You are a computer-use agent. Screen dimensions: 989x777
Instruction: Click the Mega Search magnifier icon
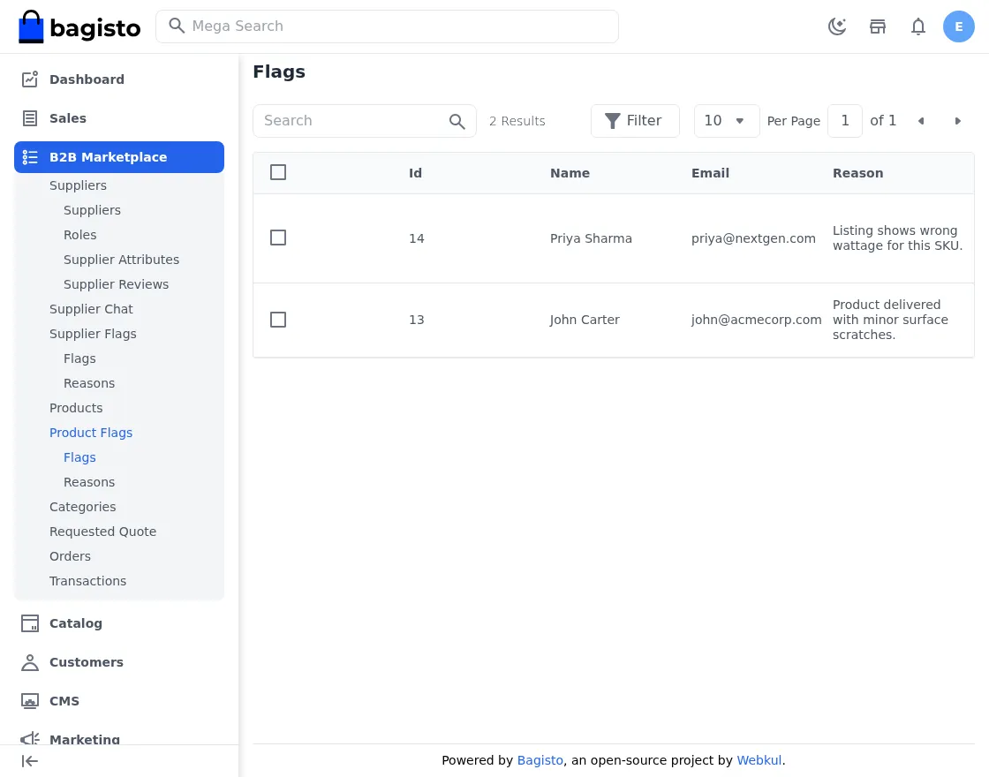click(177, 26)
